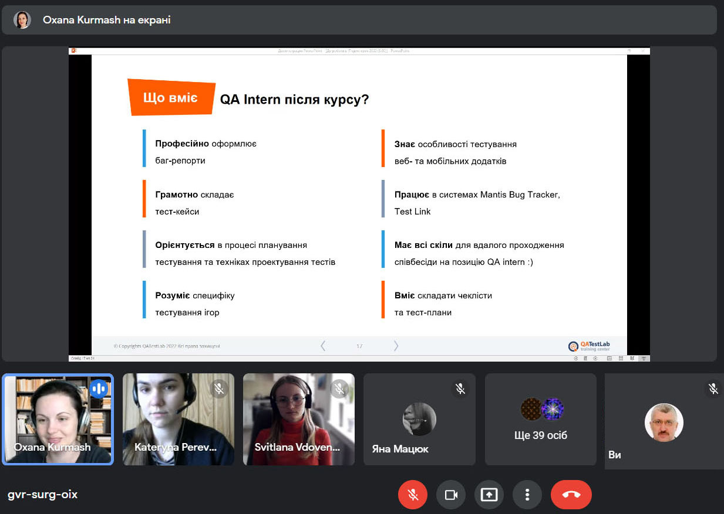Leave the call with the red hang-up button
Screen dimensions: 724x514
(571, 495)
